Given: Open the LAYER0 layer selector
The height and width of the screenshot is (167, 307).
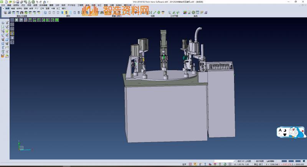Looking at the screenshot, I should click(271, 161).
